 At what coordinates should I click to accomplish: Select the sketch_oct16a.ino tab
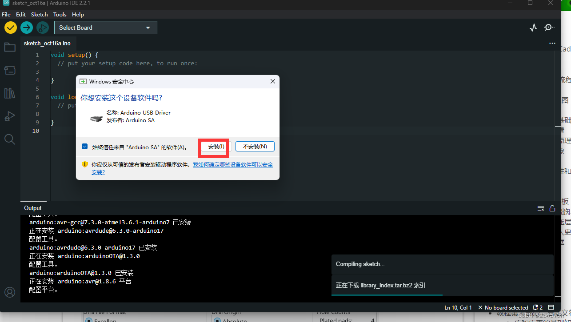[47, 44]
